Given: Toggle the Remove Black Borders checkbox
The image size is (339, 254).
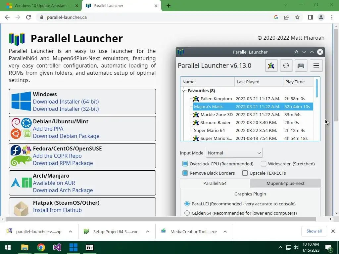Looking at the screenshot, I should pyautogui.click(x=185, y=173).
